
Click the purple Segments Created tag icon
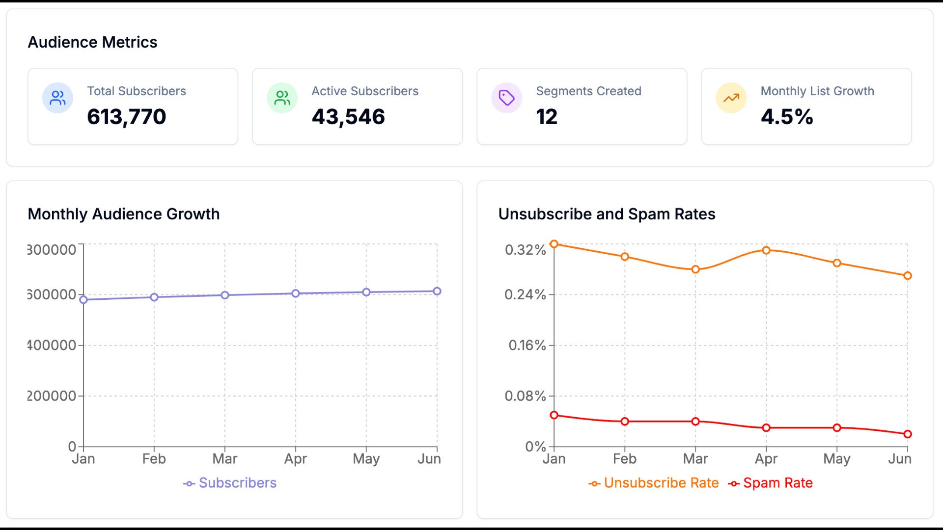coord(506,98)
